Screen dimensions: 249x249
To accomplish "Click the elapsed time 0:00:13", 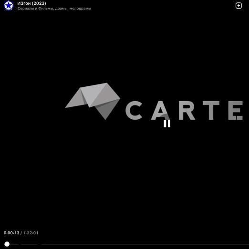I will pyautogui.click(x=11, y=233).
